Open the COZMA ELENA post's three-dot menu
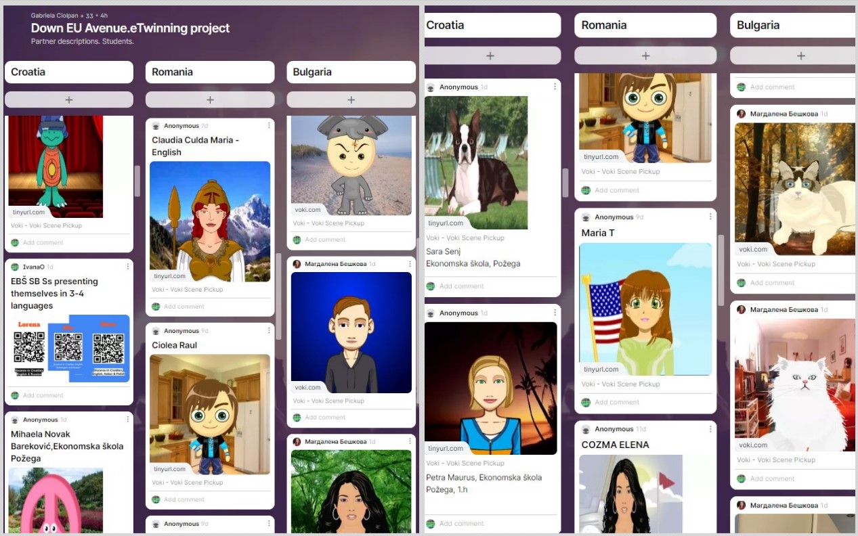 pos(710,429)
